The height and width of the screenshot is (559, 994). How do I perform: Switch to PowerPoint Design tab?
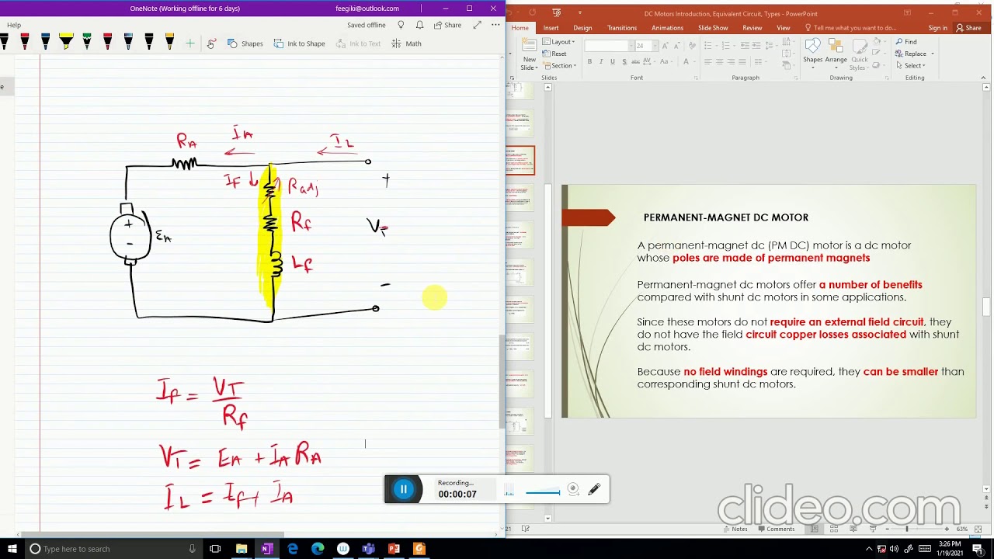(x=582, y=28)
